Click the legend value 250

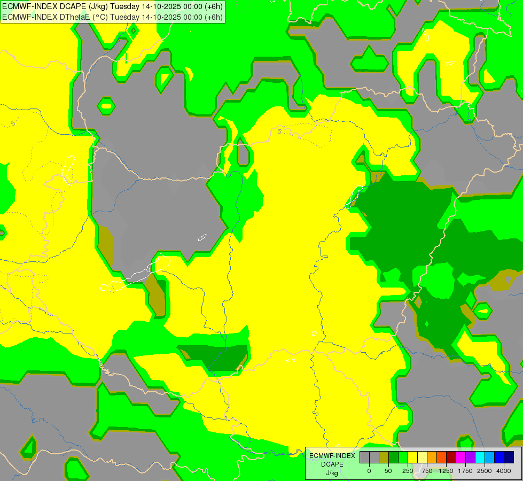tap(408, 471)
